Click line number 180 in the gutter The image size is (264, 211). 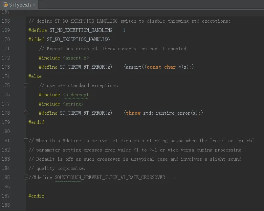[x=6, y=131]
